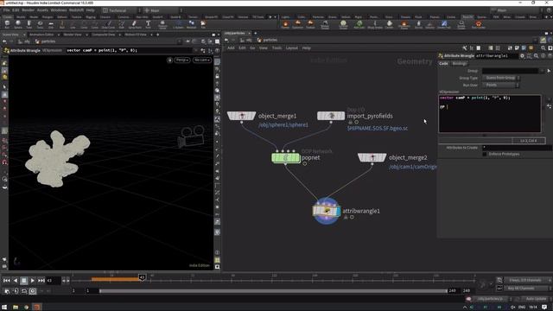Open the /obj/sphere1/sphere1 path link
The height and width of the screenshot is (311, 553).
[283, 124]
